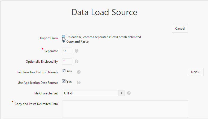Viewport: 208px width, 119px height.
Task: Click the help icon next to Separator
Action: tap(77, 51)
